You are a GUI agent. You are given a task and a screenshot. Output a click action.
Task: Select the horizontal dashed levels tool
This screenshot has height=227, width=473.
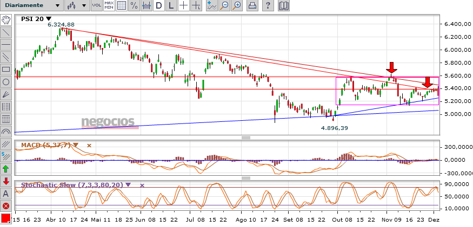point(6,119)
